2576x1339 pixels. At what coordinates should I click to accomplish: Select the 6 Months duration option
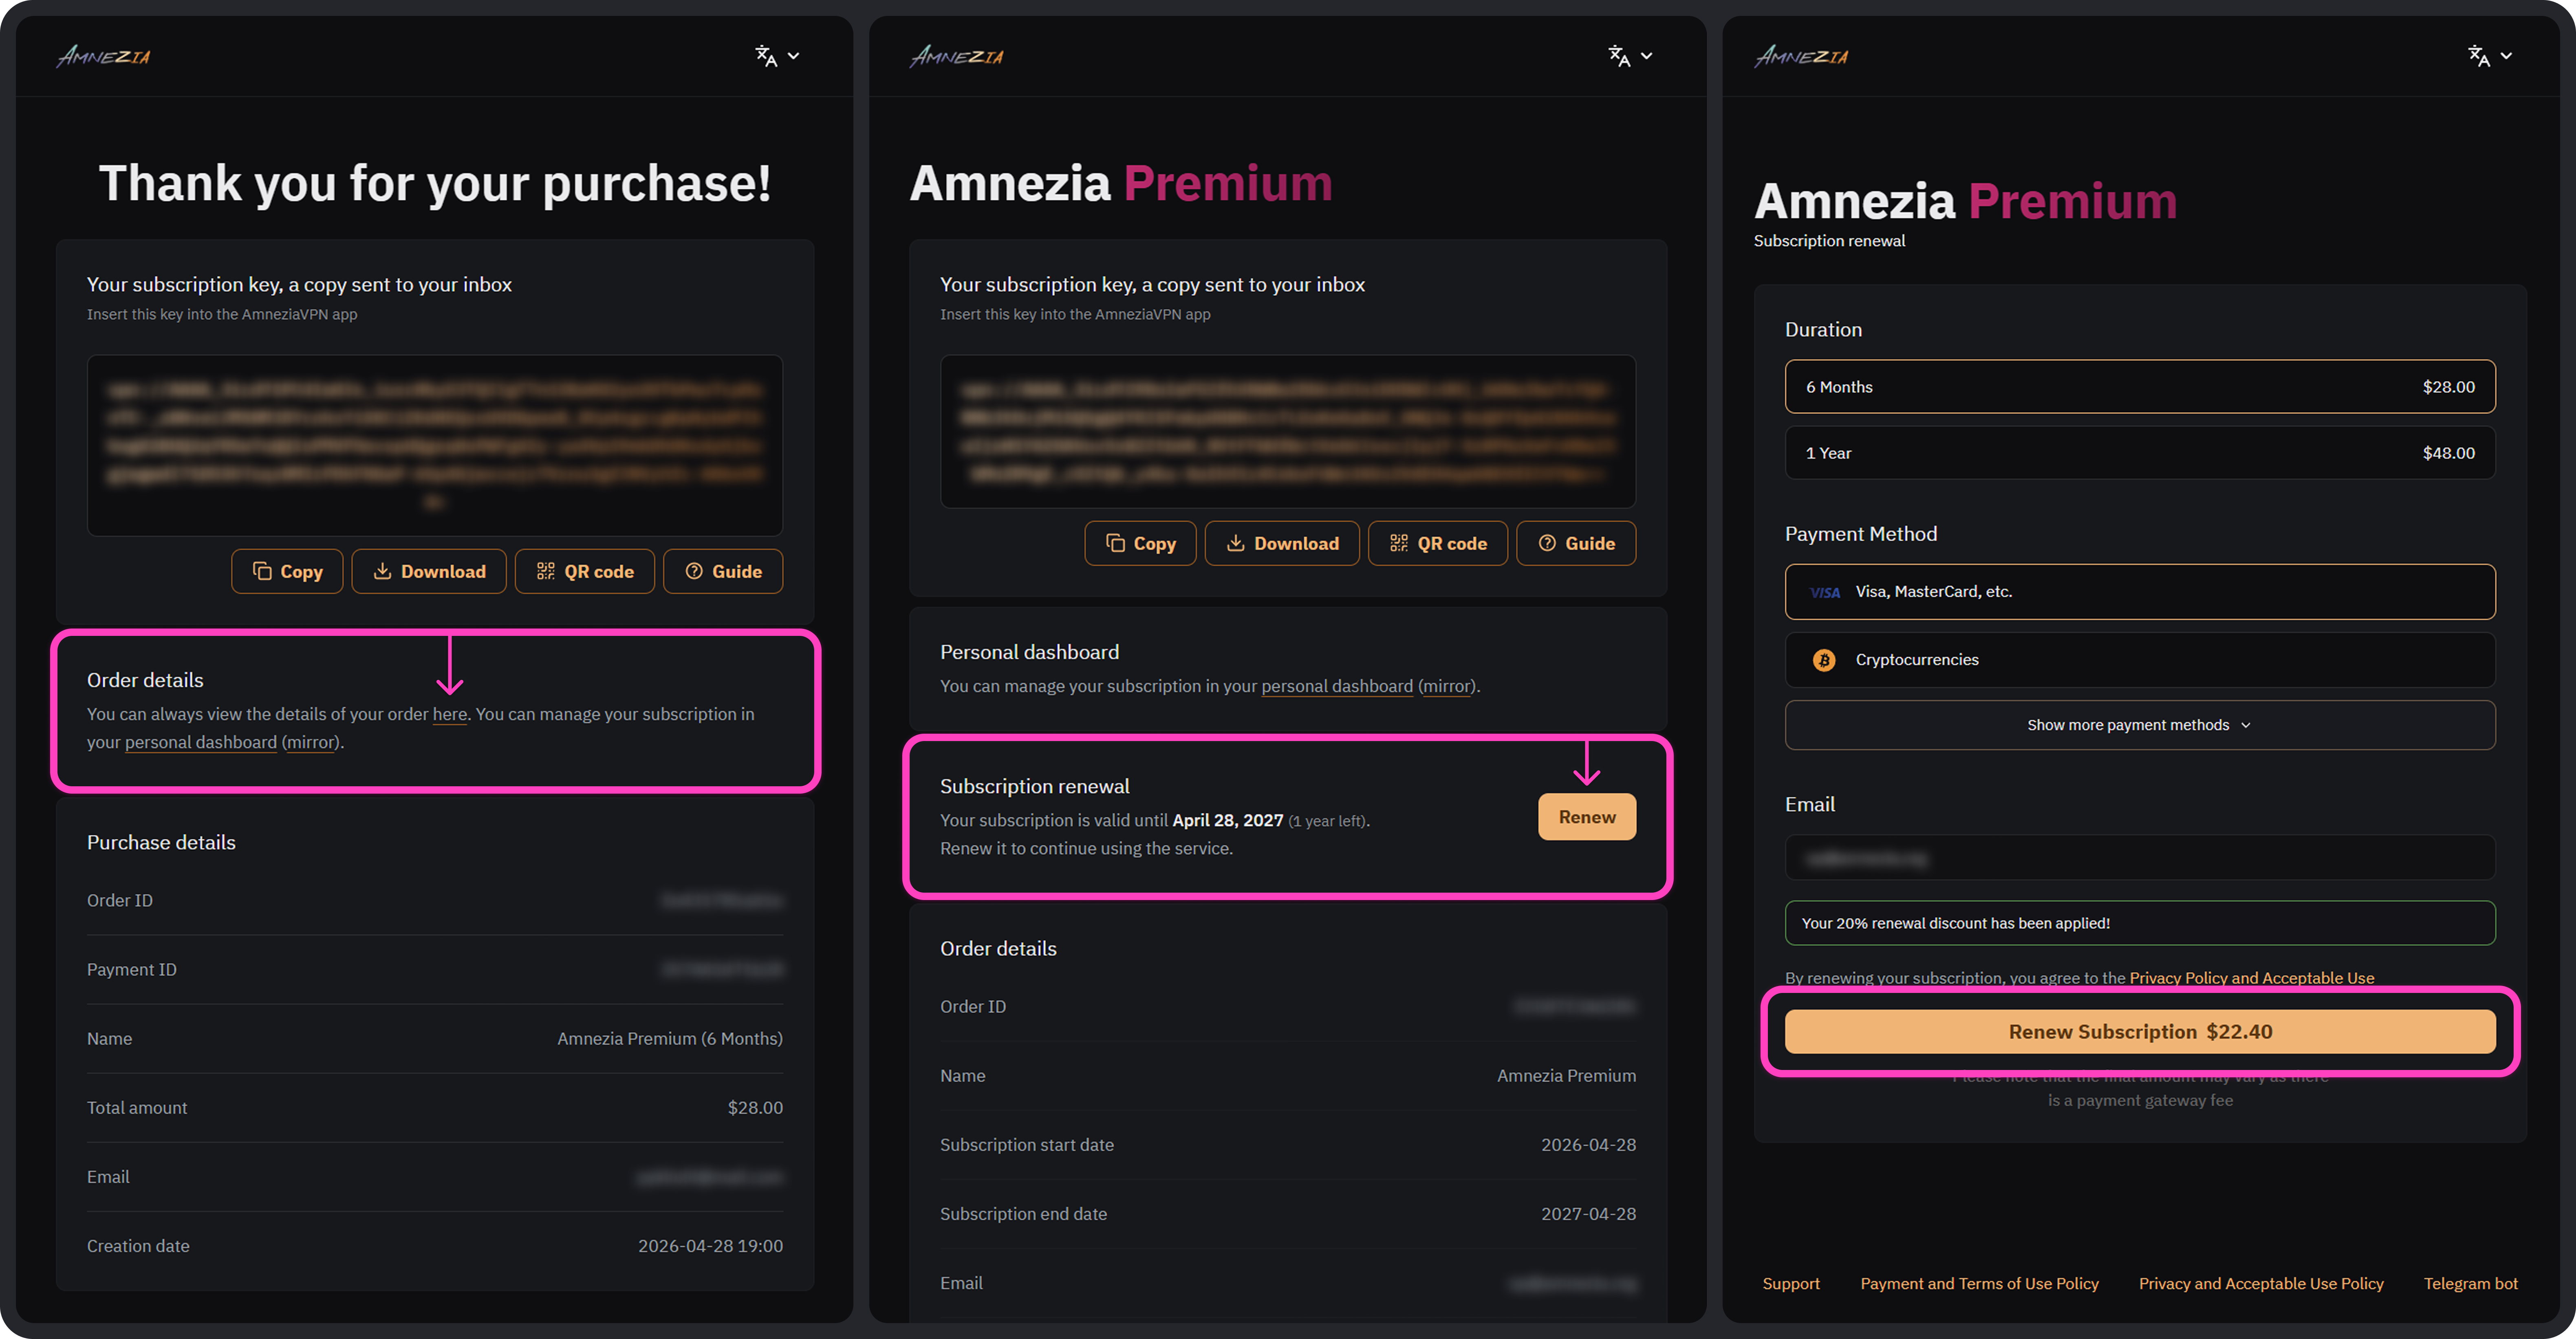pyautogui.click(x=2139, y=386)
